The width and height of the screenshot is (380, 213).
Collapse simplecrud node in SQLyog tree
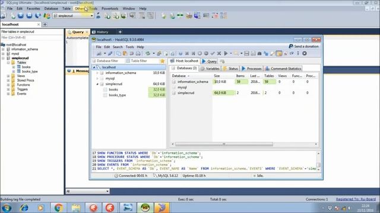[x=3, y=58]
